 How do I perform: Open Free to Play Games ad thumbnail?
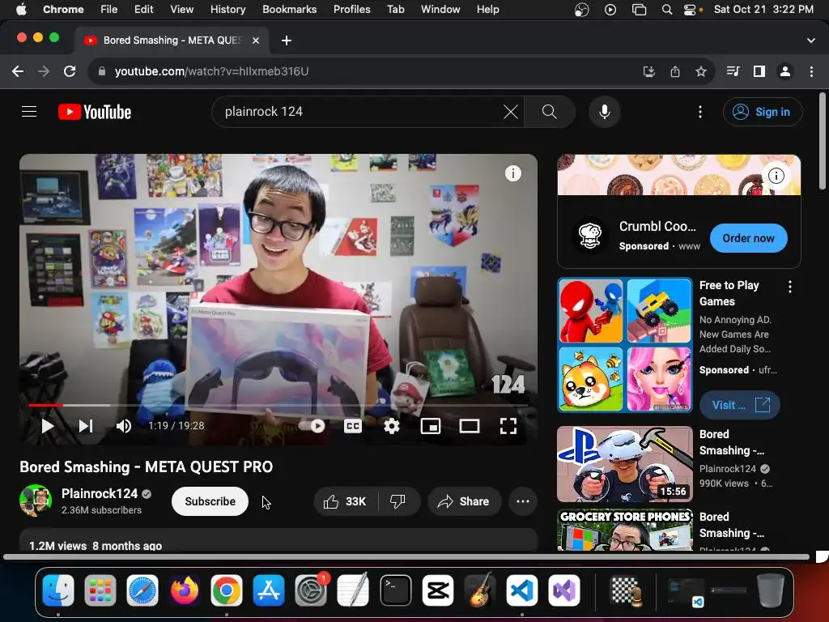tap(624, 345)
